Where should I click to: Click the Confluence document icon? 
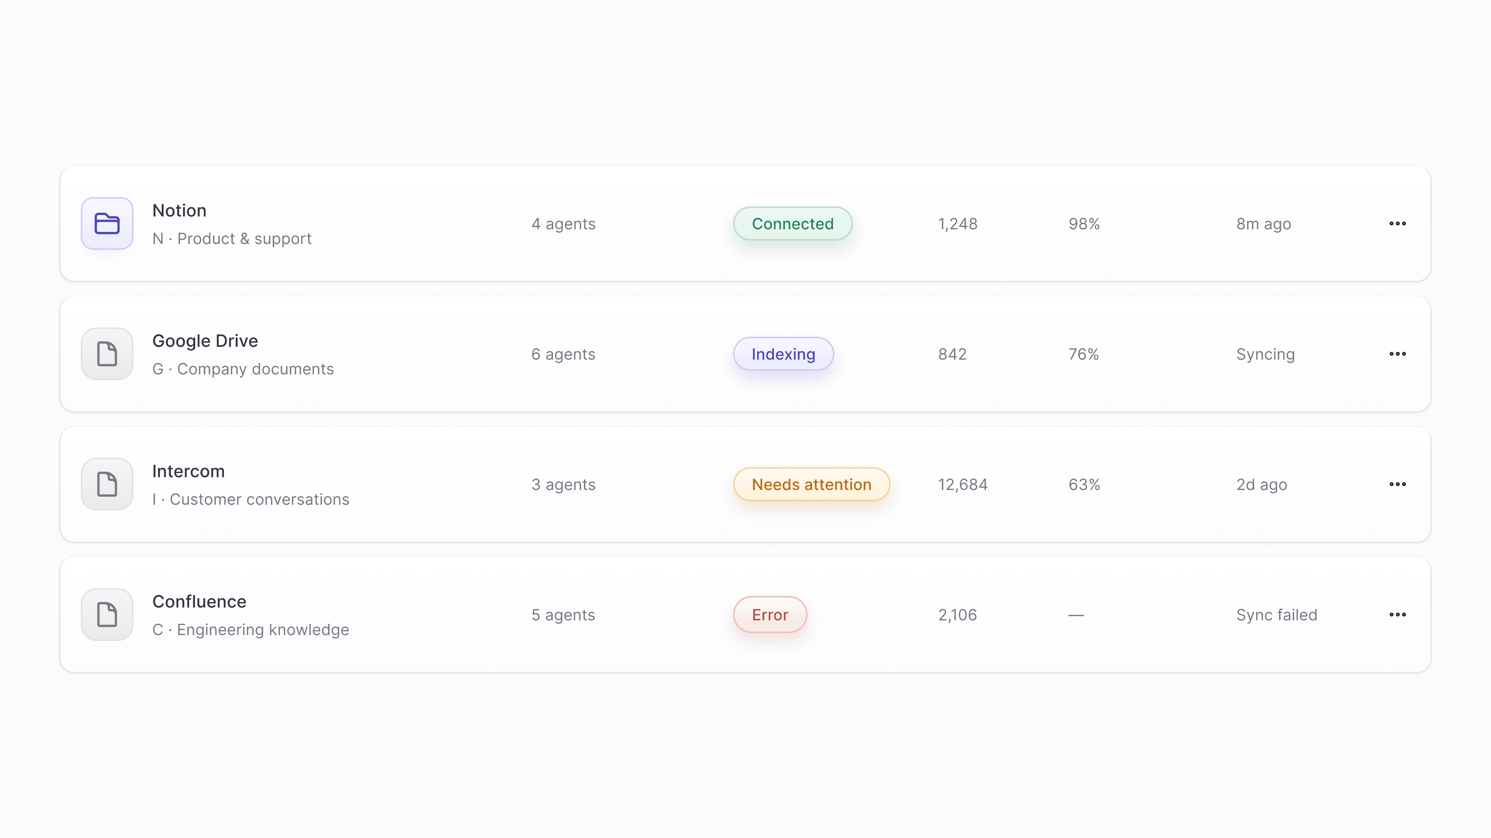tap(107, 614)
